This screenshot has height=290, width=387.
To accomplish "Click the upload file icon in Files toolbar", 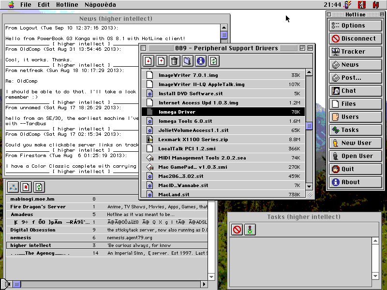I will pyautogui.click(x=162, y=60).
